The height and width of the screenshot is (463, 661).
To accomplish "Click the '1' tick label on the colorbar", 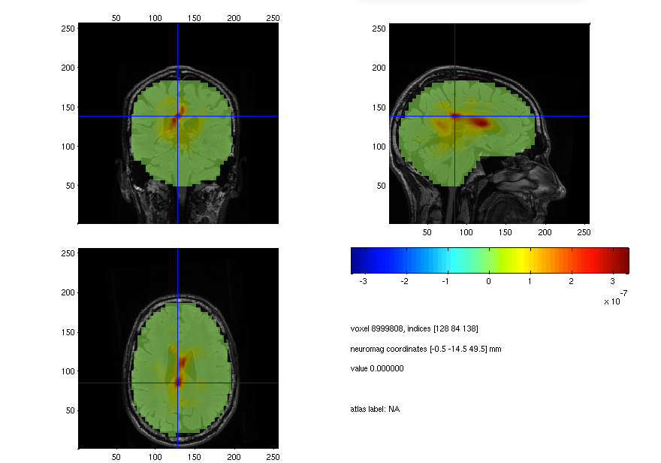I will (530, 281).
